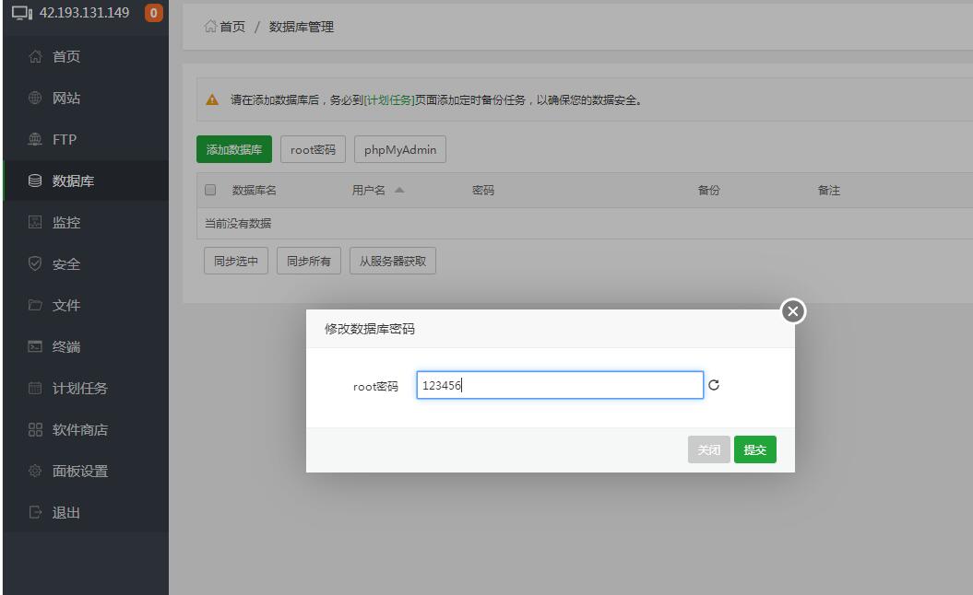Viewport: 973px width, 595px height.
Task: Click the security shield icon
Action: [x=36, y=264]
